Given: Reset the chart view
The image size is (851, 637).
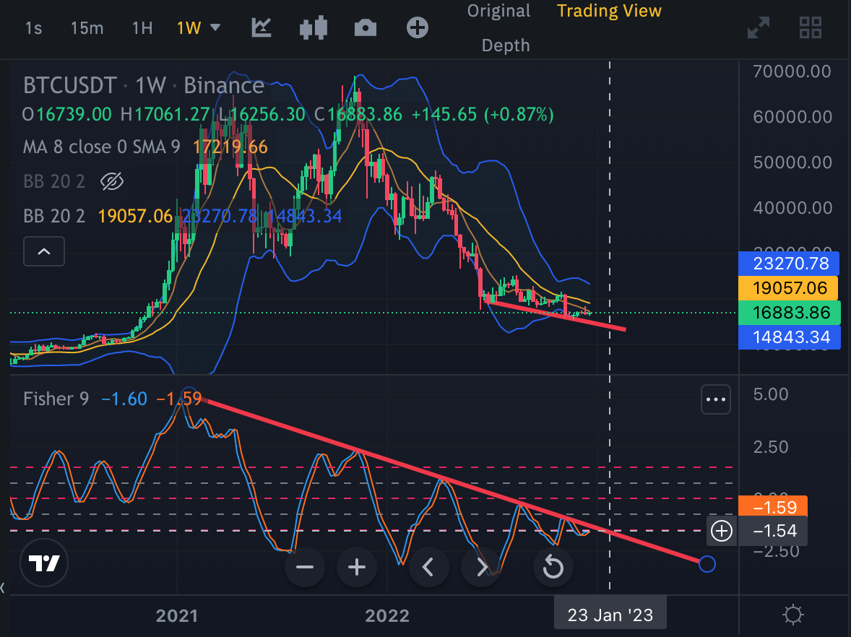Looking at the screenshot, I should point(553,568).
